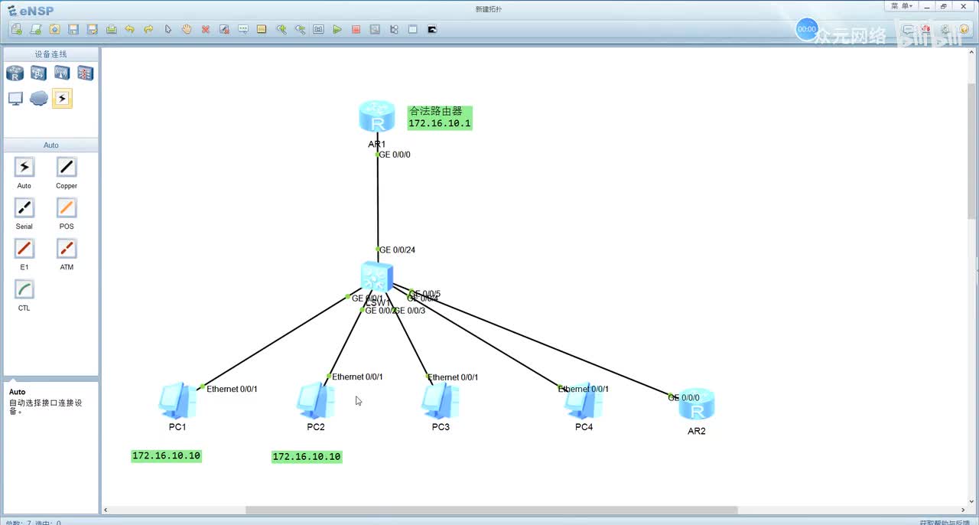This screenshot has width=979, height=525.
Task: Open an existing topology file
Action: click(x=55, y=29)
